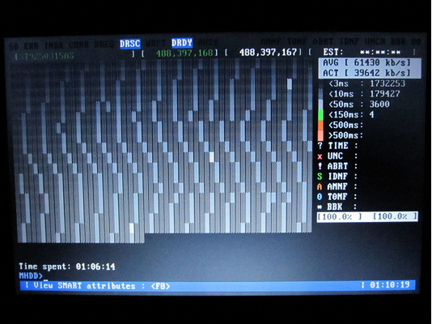The image size is (432, 324).
Task: Select the blue 0 T0NF symbol
Action: point(320,197)
